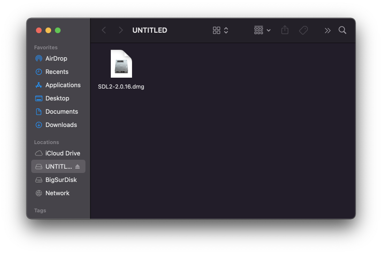Click the green full-screen window button
The image size is (382, 254).
click(x=58, y=30)
